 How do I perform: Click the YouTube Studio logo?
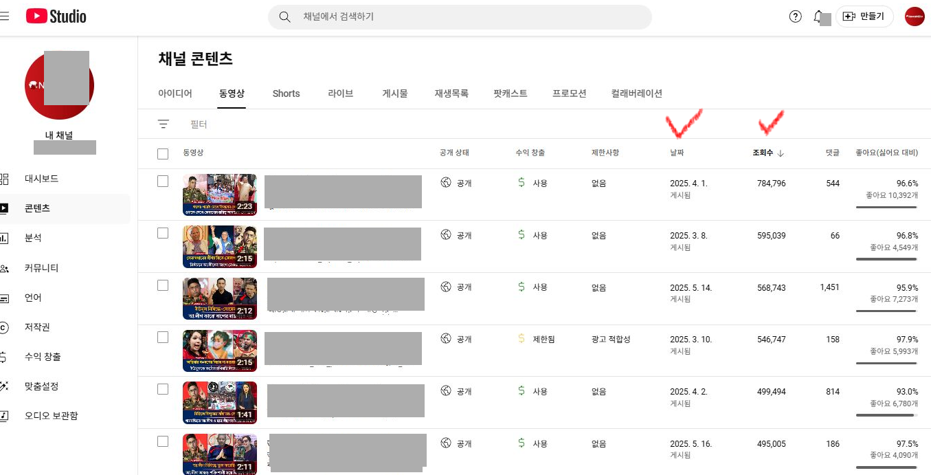coord(56,16)
